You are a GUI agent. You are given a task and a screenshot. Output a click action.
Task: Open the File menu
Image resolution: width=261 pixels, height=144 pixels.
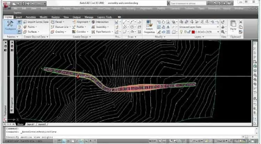pyautogui.click(x=15, y=8)
